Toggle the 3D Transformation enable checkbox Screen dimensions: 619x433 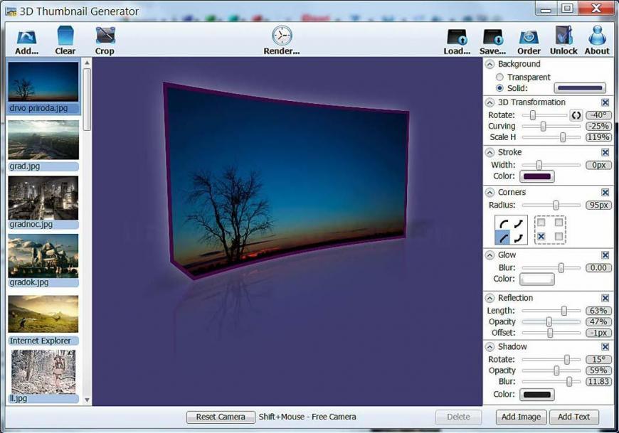tap(605, 102)
